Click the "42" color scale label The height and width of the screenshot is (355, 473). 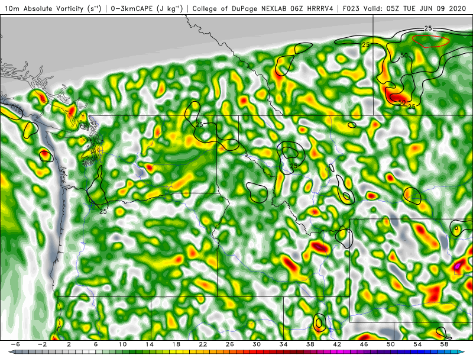tap(337, 344)
